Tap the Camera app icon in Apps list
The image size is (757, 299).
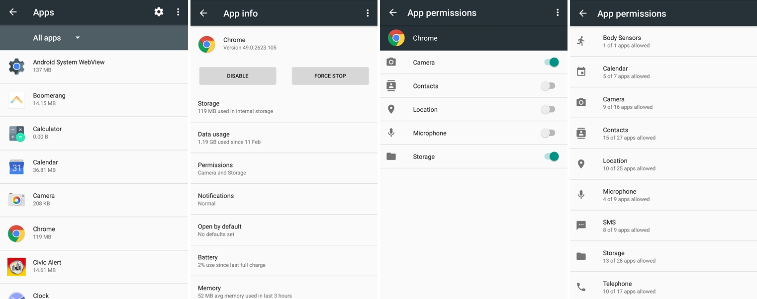pos(16,200)
